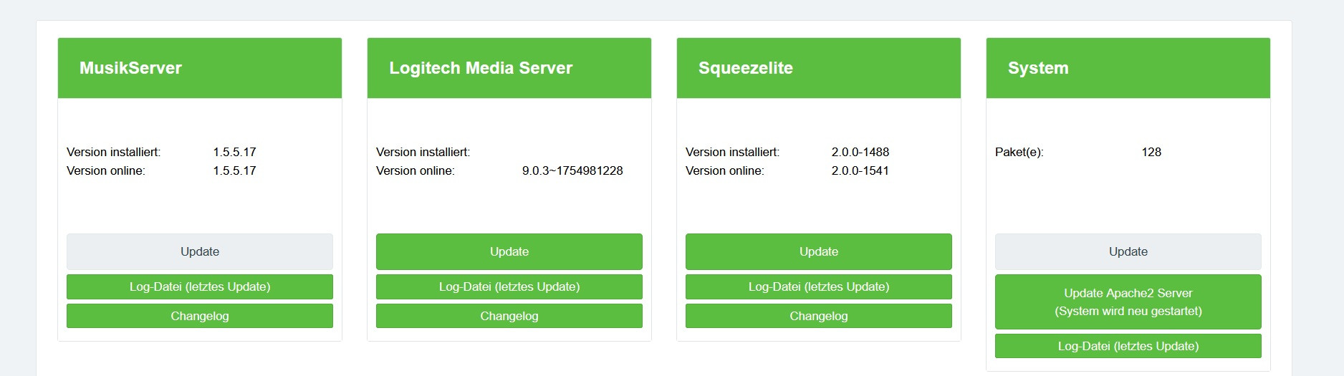Click Logitech online version 9.0.3~1754981228
The image size is (1344, 376).
(x=572, y=170)
